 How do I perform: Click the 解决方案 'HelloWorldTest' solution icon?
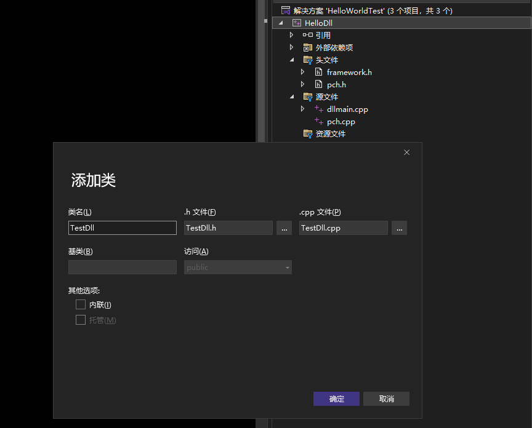tap(285, 10)
